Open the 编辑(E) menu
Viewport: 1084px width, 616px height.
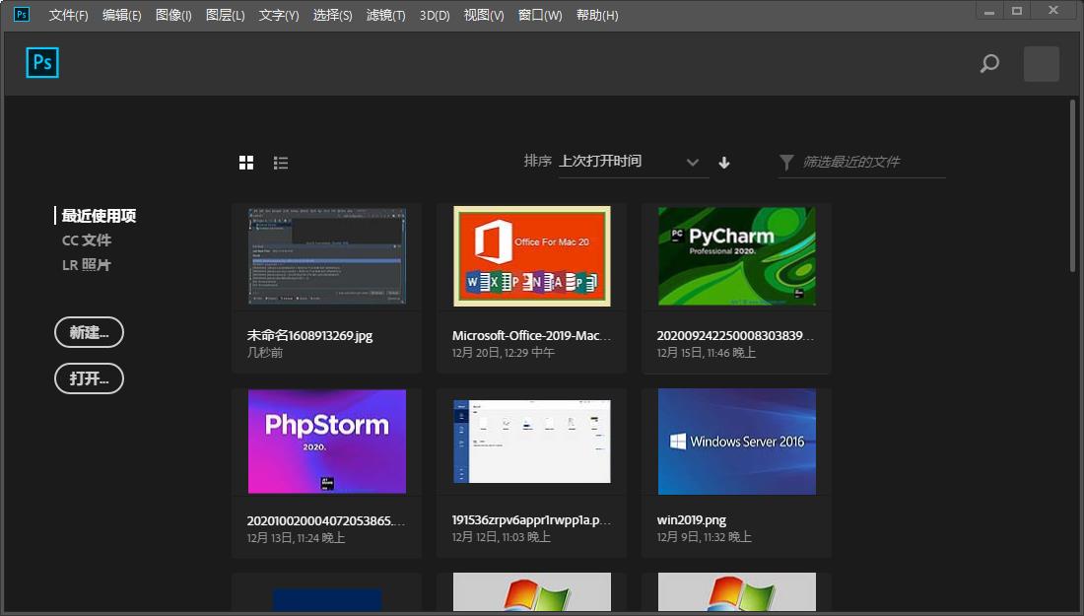point(121,15)
